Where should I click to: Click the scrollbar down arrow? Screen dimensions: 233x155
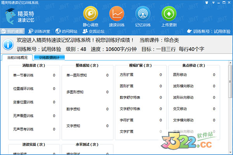[230, 152]
